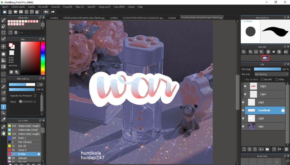Open the Help menu

point(140,7)
